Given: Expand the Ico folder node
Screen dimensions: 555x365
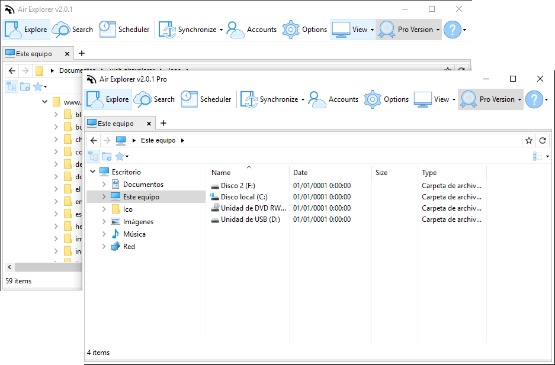Looking at the screenshot, I should (x=104, y=209).
